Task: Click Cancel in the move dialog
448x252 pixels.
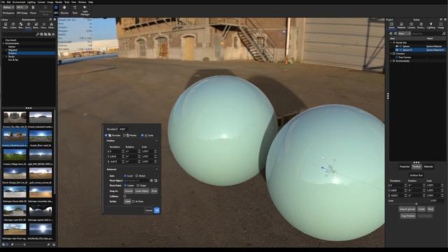Action: [148, 210]
